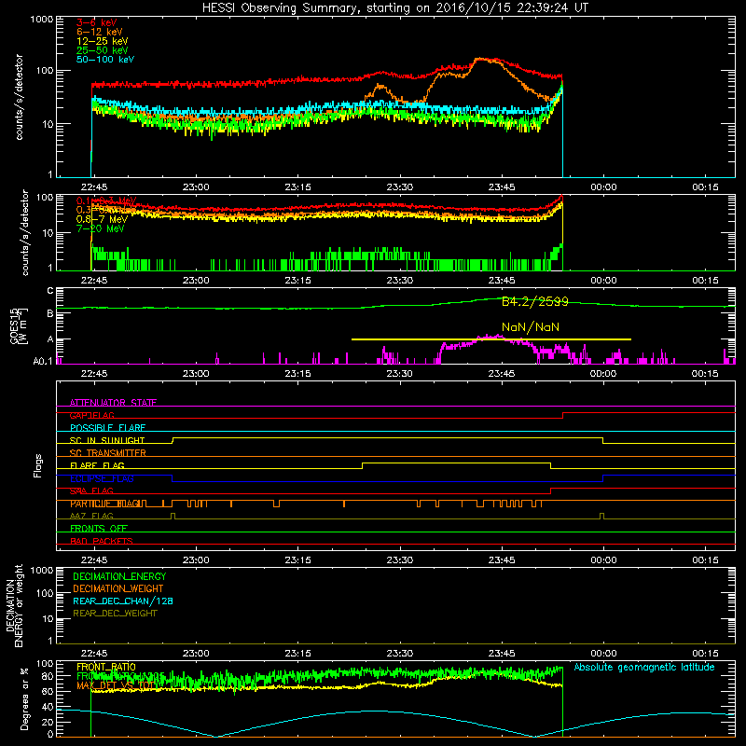The width and height of the screenshot is (746, 746).
Task: Click '00:00' time tick under GOES panel
Action: tap(603, 374)
